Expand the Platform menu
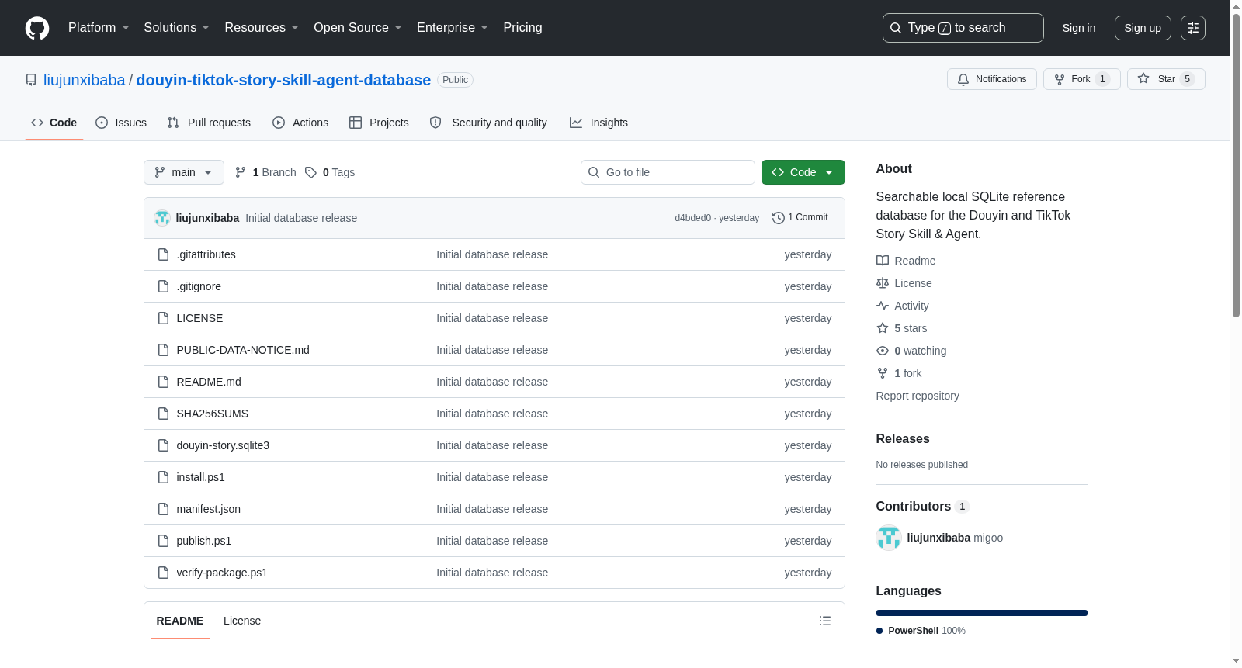 99,28
